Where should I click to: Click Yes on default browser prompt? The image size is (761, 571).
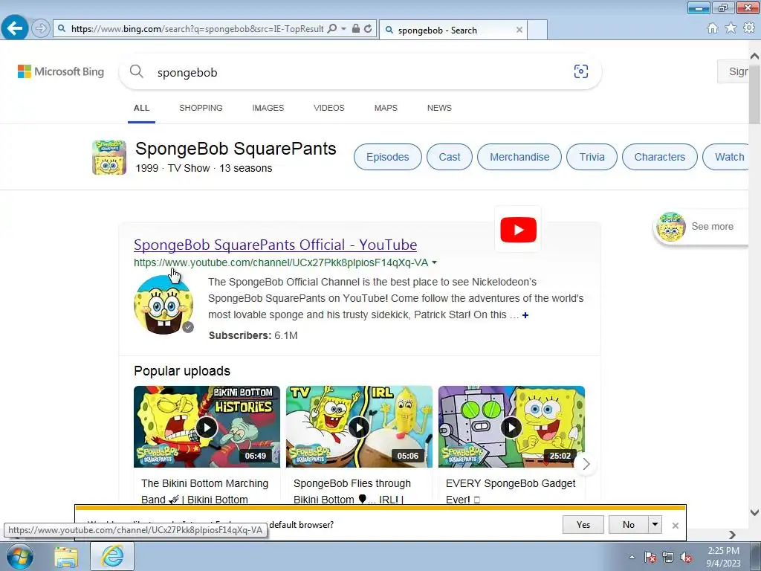click(583, 524)
